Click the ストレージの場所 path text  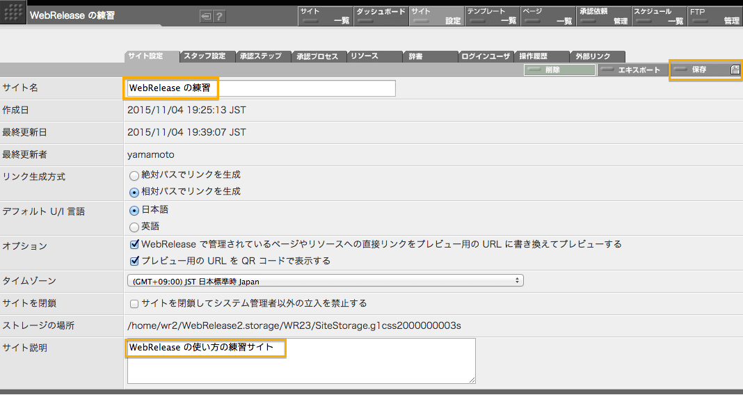coord(294,325)
